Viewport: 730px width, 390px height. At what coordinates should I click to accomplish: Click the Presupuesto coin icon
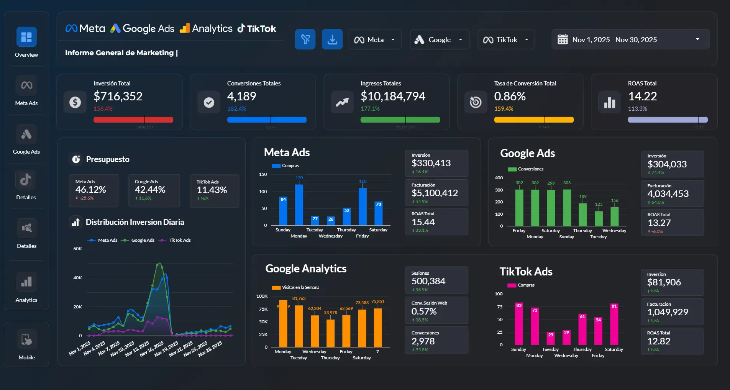click(76, 159)
